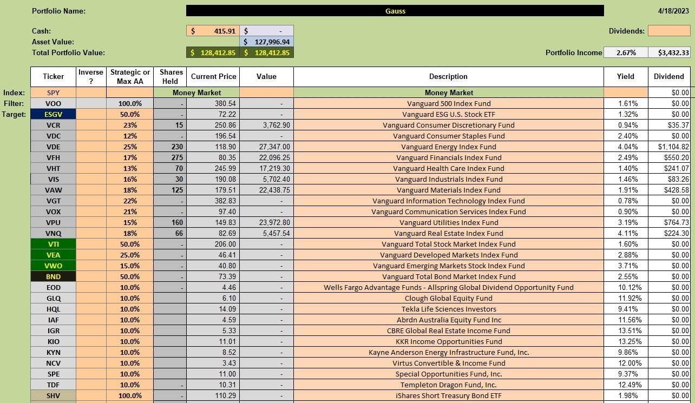Click the VDE ticker cell
Image resolution: width=695 pixels, height=403 pixels.
[53, 147]
